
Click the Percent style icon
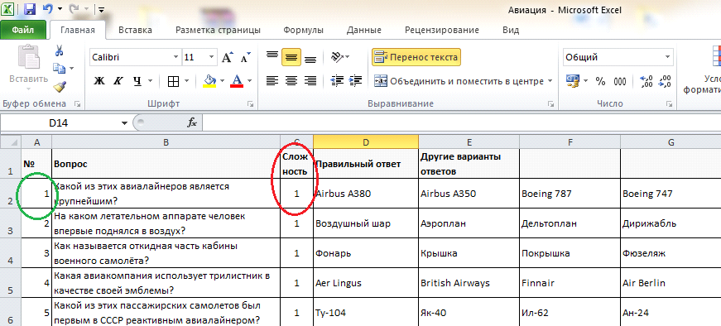[x=600, y=81]
